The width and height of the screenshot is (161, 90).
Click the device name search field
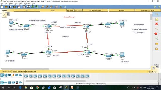(x=12, y=79)
